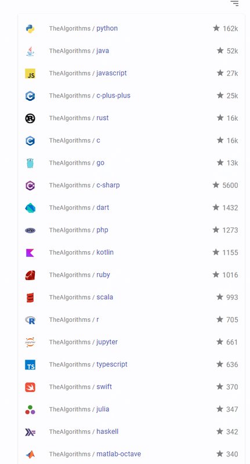Viewport: 250px width, 464px height.
Task: Click the star count 1273 for php
Action: click(x=230, y=230)
